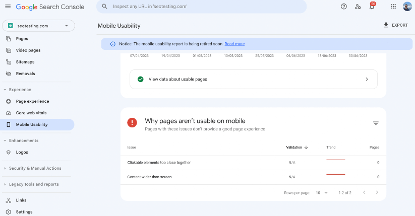This screenshot has width=415, height=216.
Task: Open the notifications bell
Action: (x=372, y=7)
